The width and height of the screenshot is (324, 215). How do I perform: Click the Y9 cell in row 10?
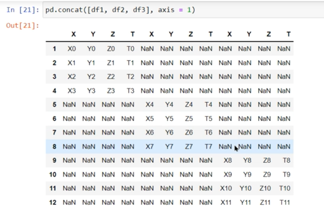(247, 174)
